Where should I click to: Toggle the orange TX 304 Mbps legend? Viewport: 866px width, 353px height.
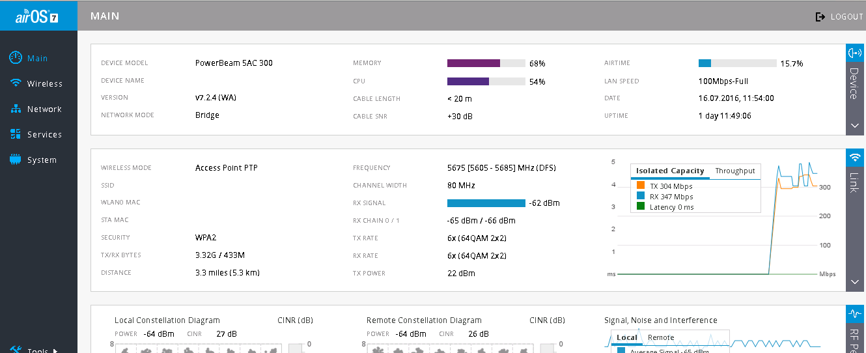(x=640, y=186)
